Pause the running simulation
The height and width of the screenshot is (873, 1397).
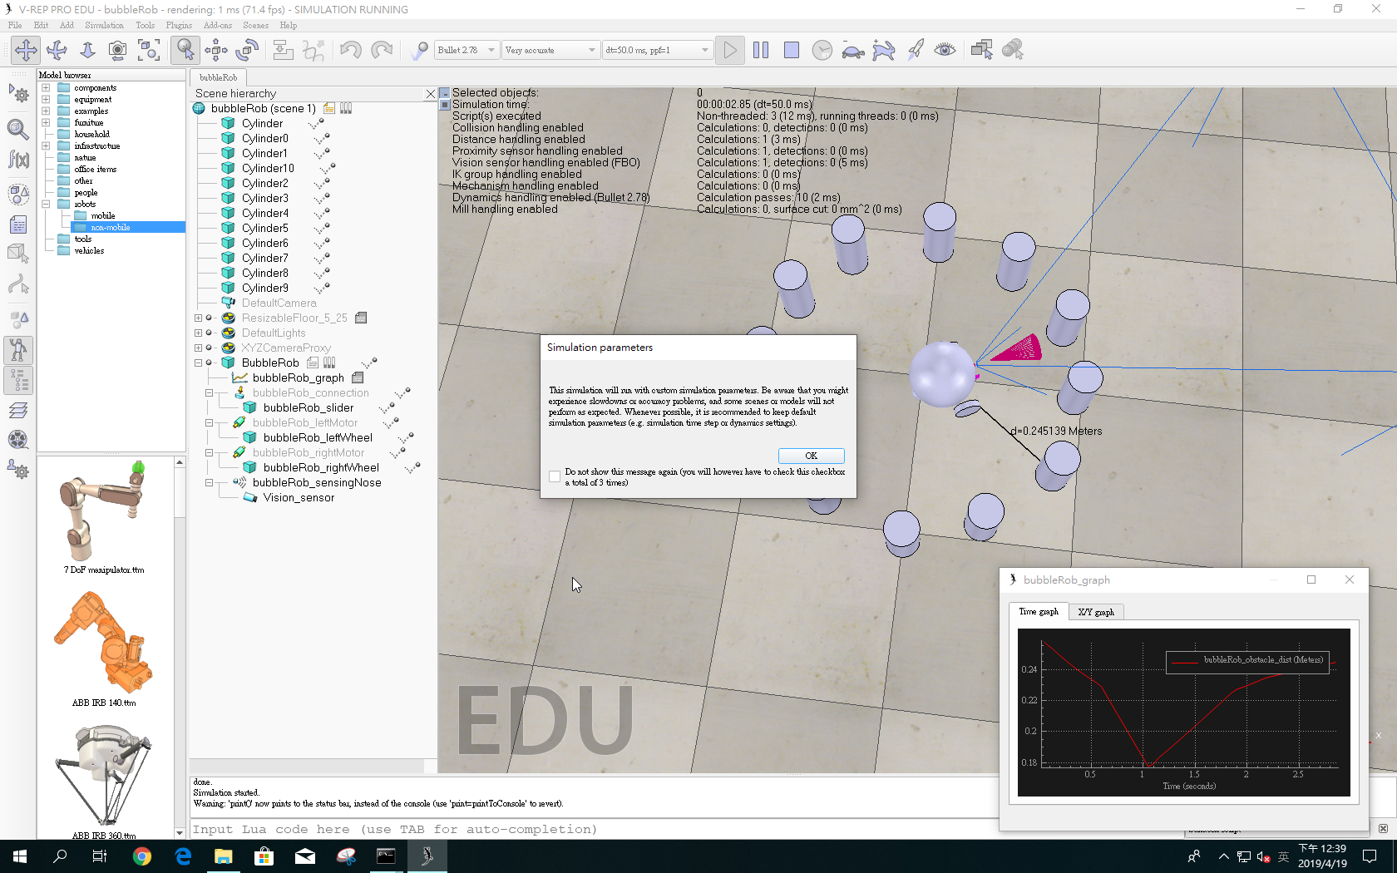coord(760,50)
